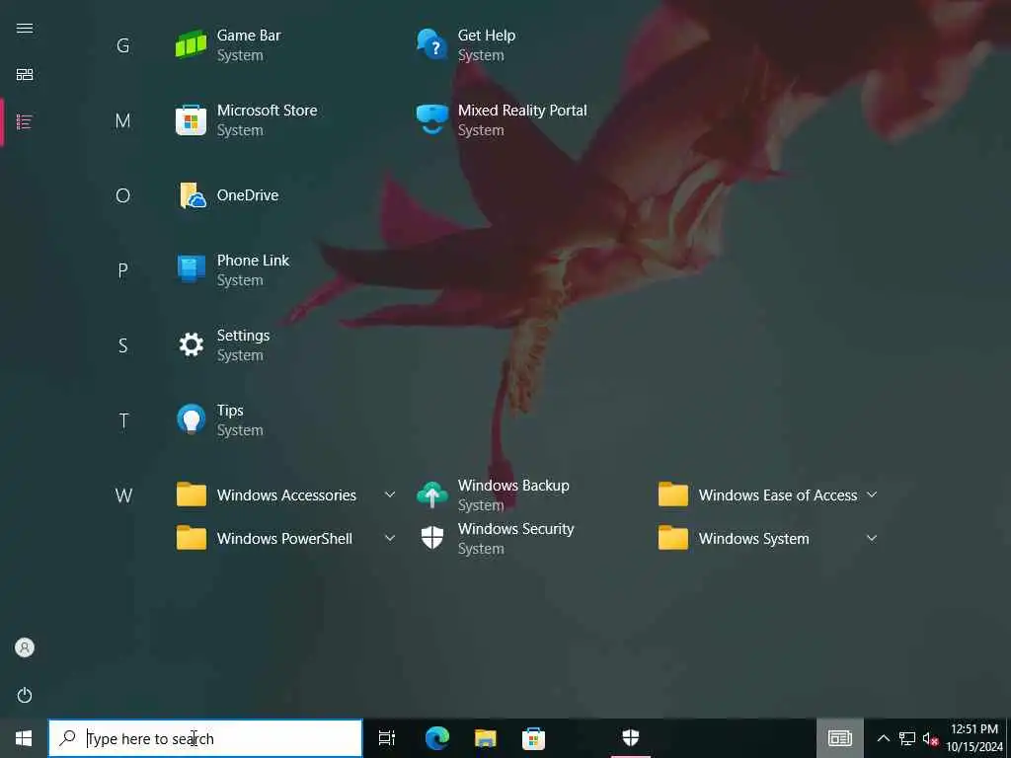Open the clock and date flyout
This screenshot has height=758, width=1011.
974,738
